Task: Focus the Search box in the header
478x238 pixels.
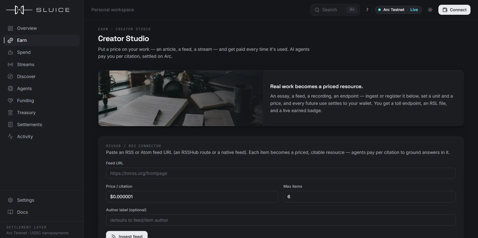Action: coord(335,10)
